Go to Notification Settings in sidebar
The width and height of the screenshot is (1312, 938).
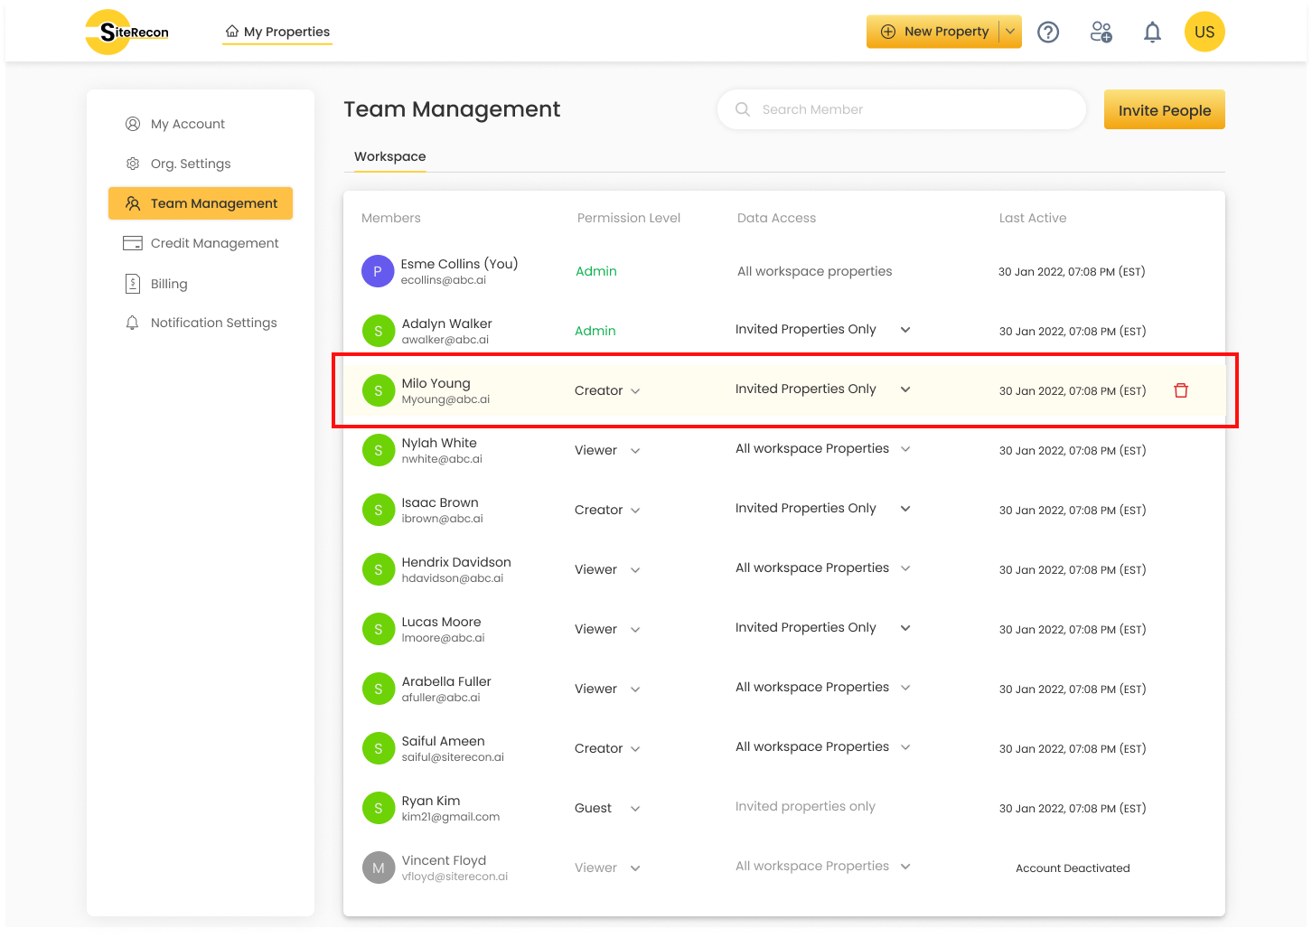(x=213, y=323)
